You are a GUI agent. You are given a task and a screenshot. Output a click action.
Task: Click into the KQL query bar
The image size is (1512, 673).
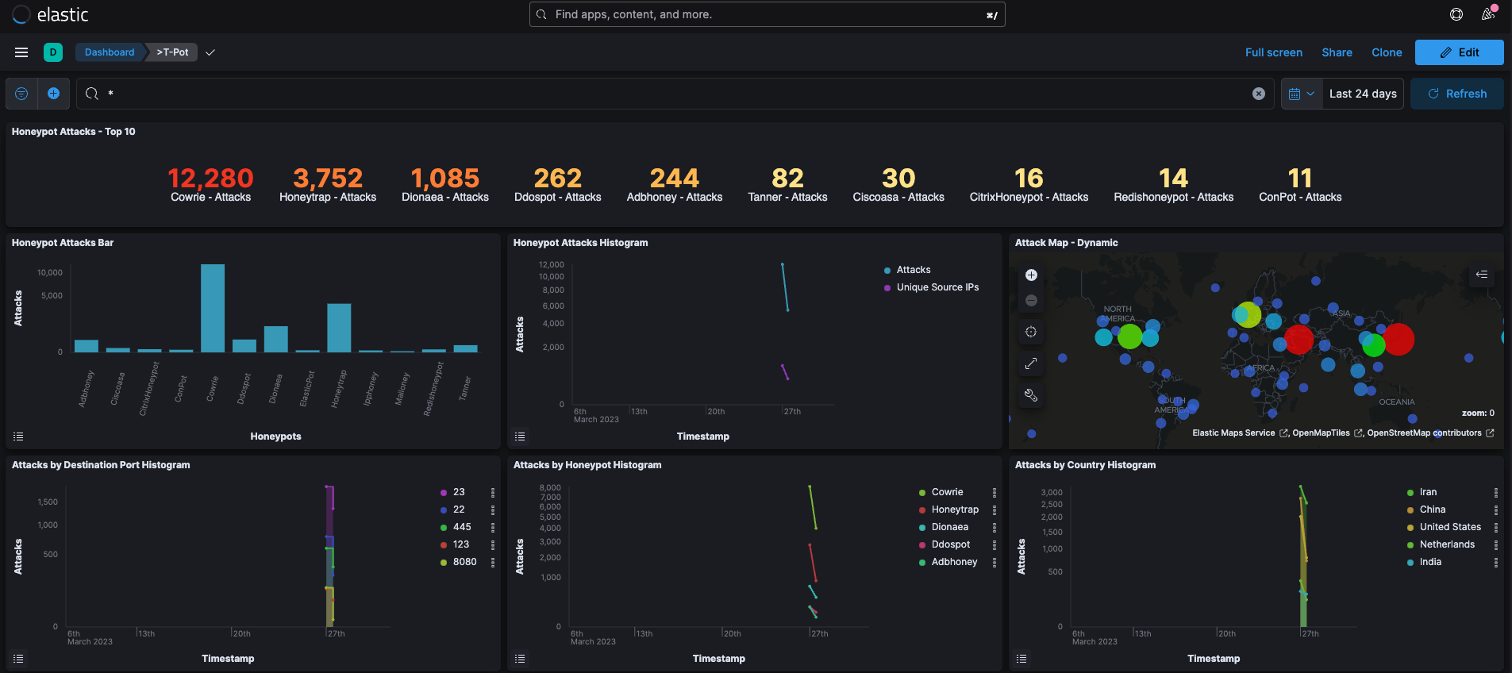click(675, 94)
